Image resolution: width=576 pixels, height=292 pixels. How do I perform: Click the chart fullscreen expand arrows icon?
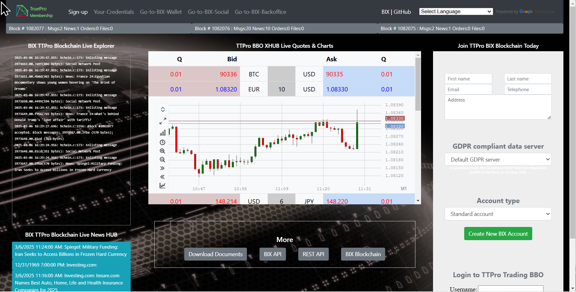pos(163,121)
